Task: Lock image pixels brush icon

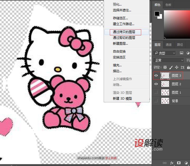Action: tap(171, 67)
